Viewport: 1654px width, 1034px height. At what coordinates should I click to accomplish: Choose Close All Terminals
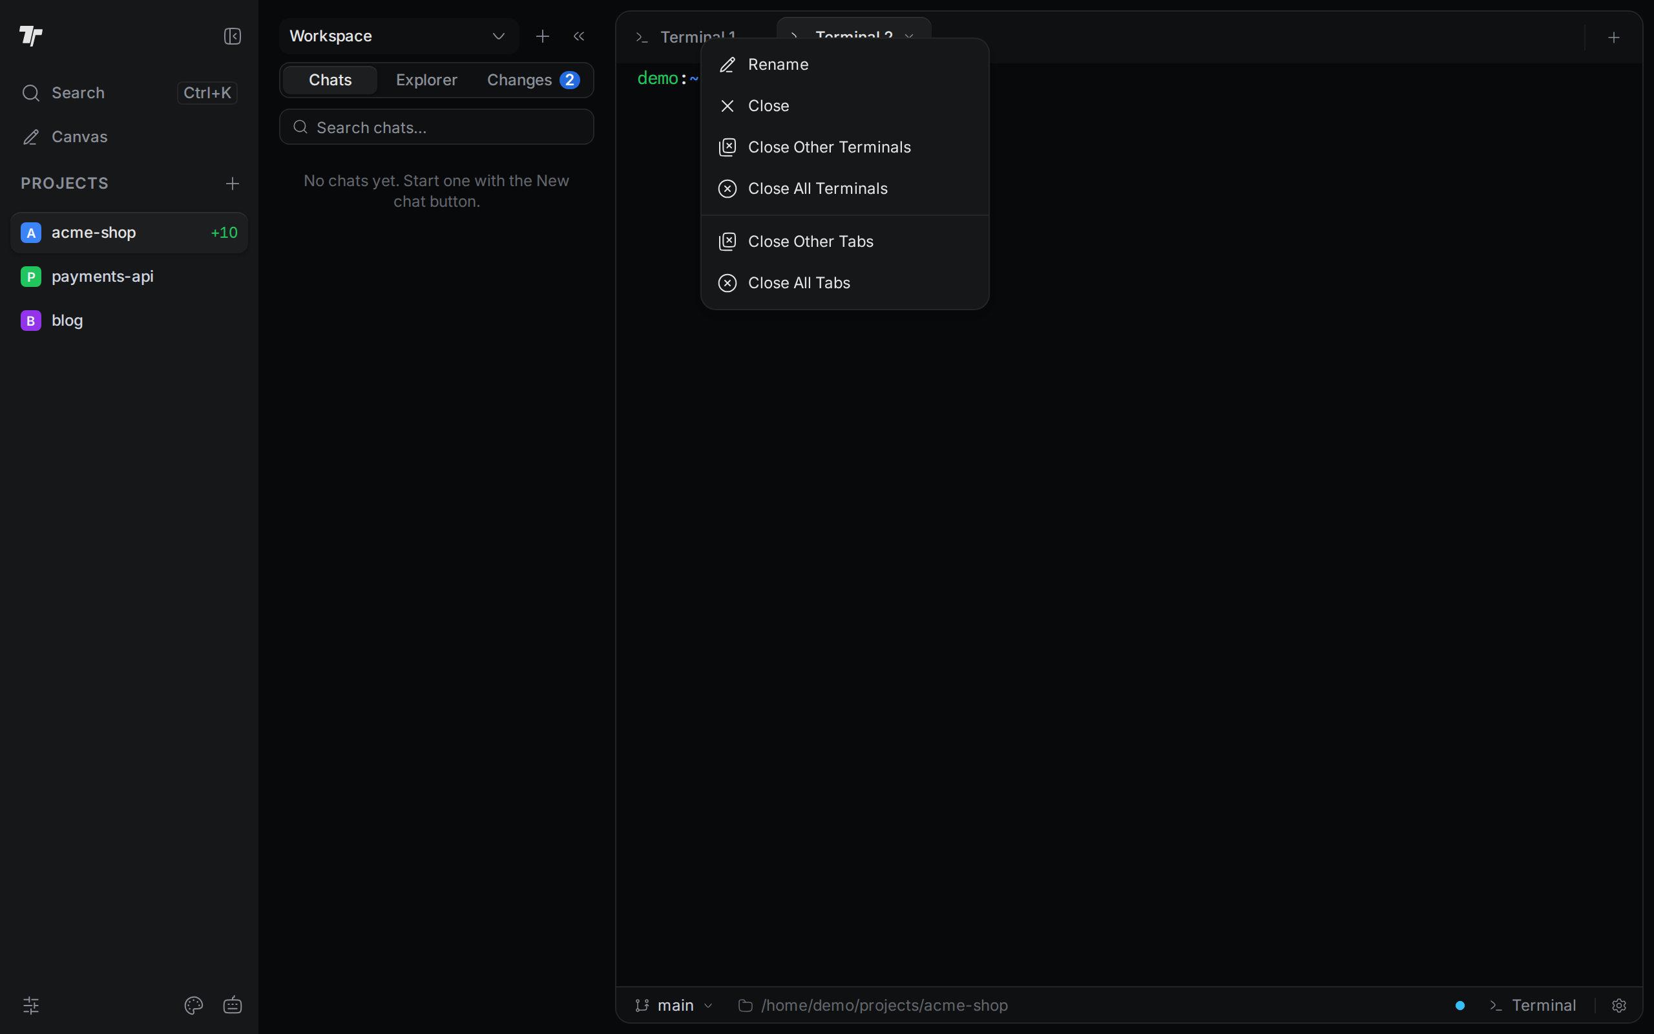tap(845, 188)
